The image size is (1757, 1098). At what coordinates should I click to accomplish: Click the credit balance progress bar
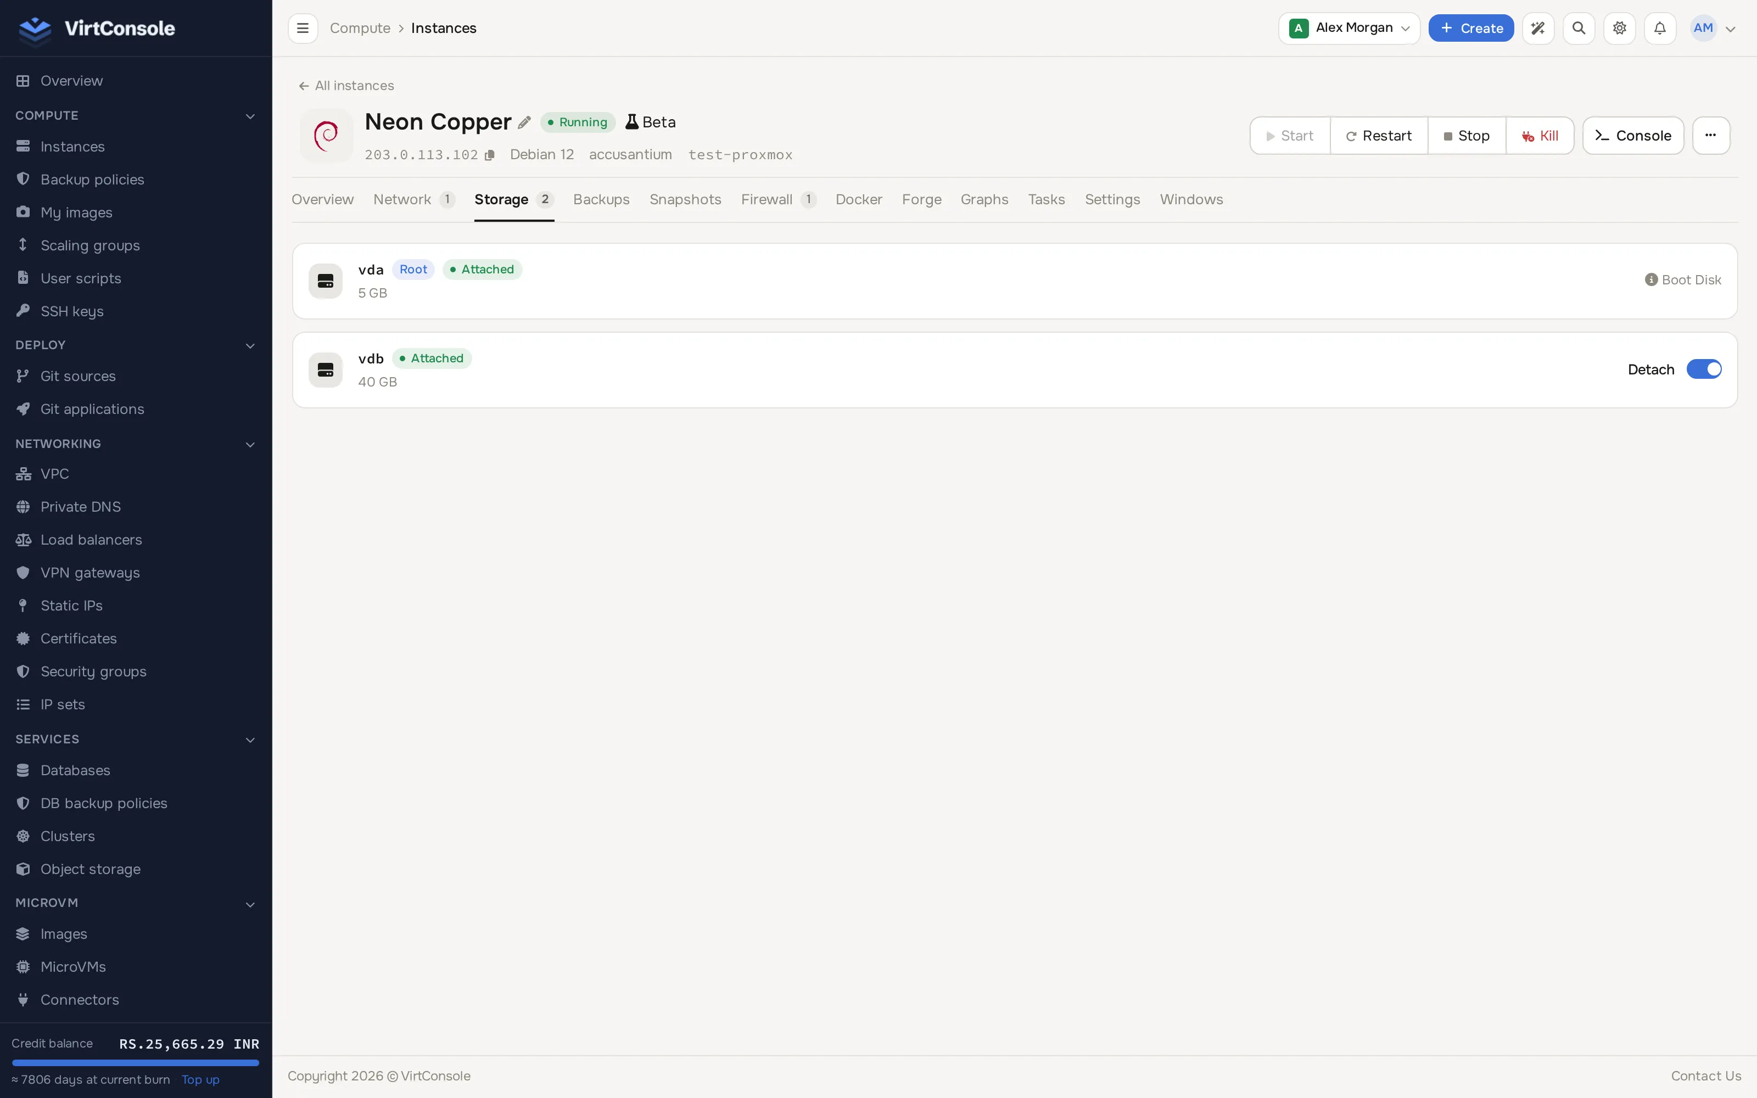[136, 1062]
